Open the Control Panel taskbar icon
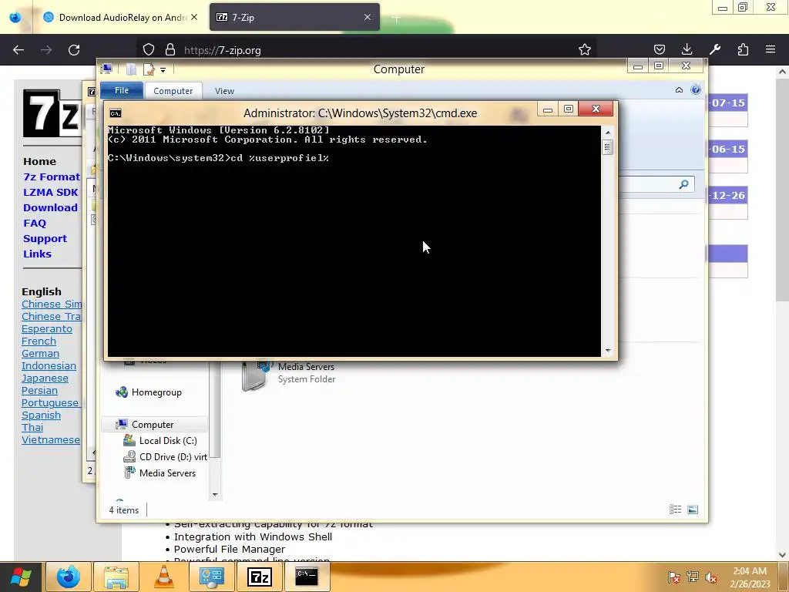Image resolution: width=789 pixels, height=592 pixels. pyautogui.click(x=212, y=577)
